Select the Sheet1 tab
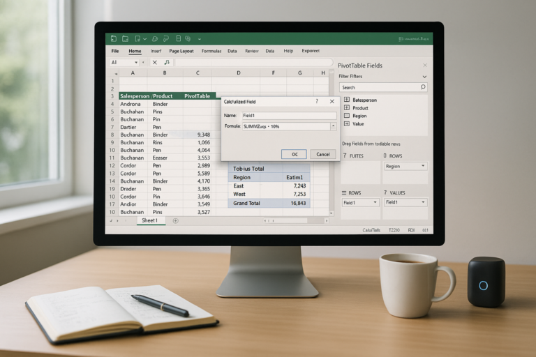 click(150, 221)
